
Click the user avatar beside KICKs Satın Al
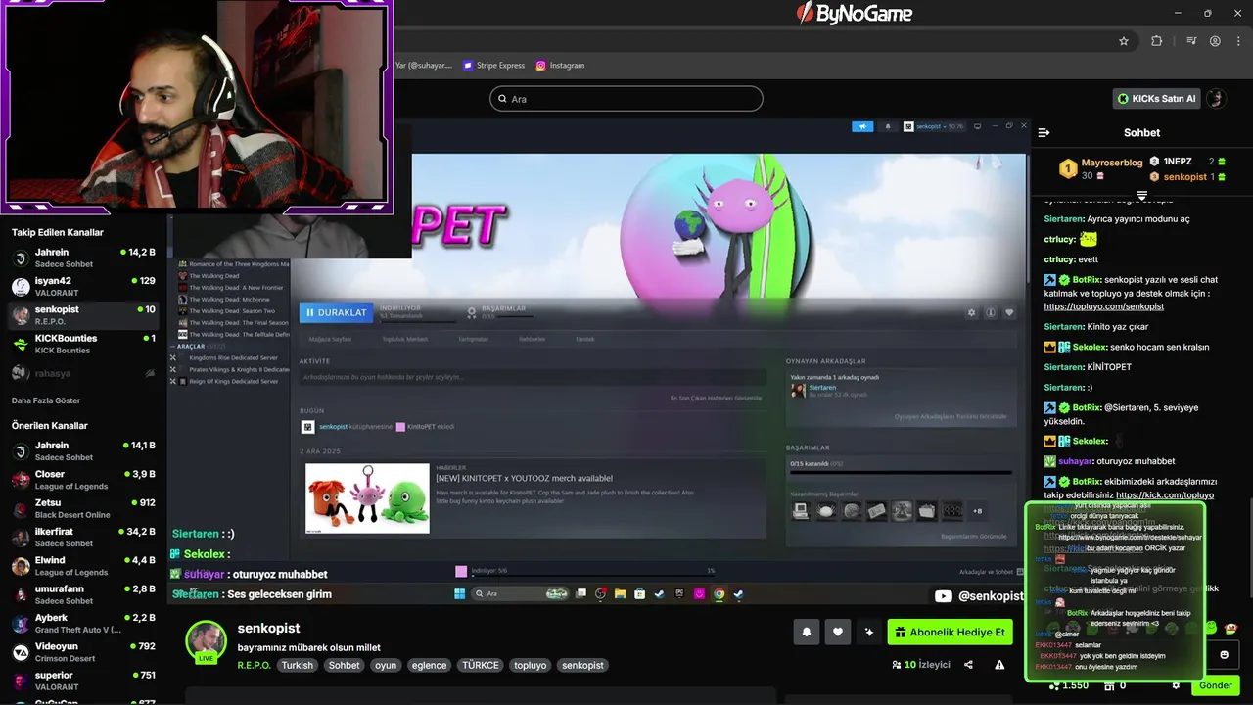tap(1216, 99)
